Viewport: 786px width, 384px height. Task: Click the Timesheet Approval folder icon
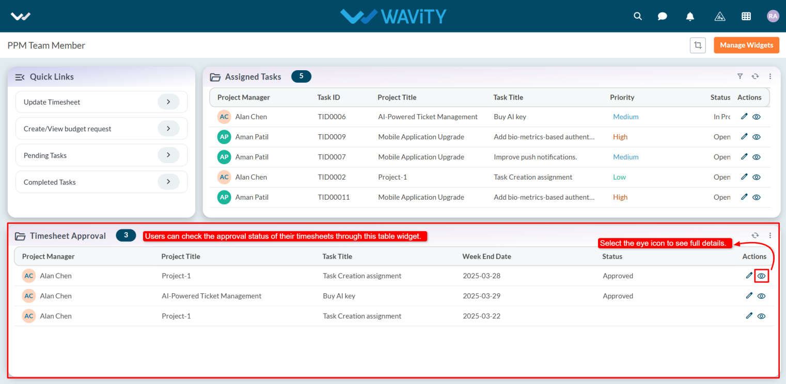point(20,236)
